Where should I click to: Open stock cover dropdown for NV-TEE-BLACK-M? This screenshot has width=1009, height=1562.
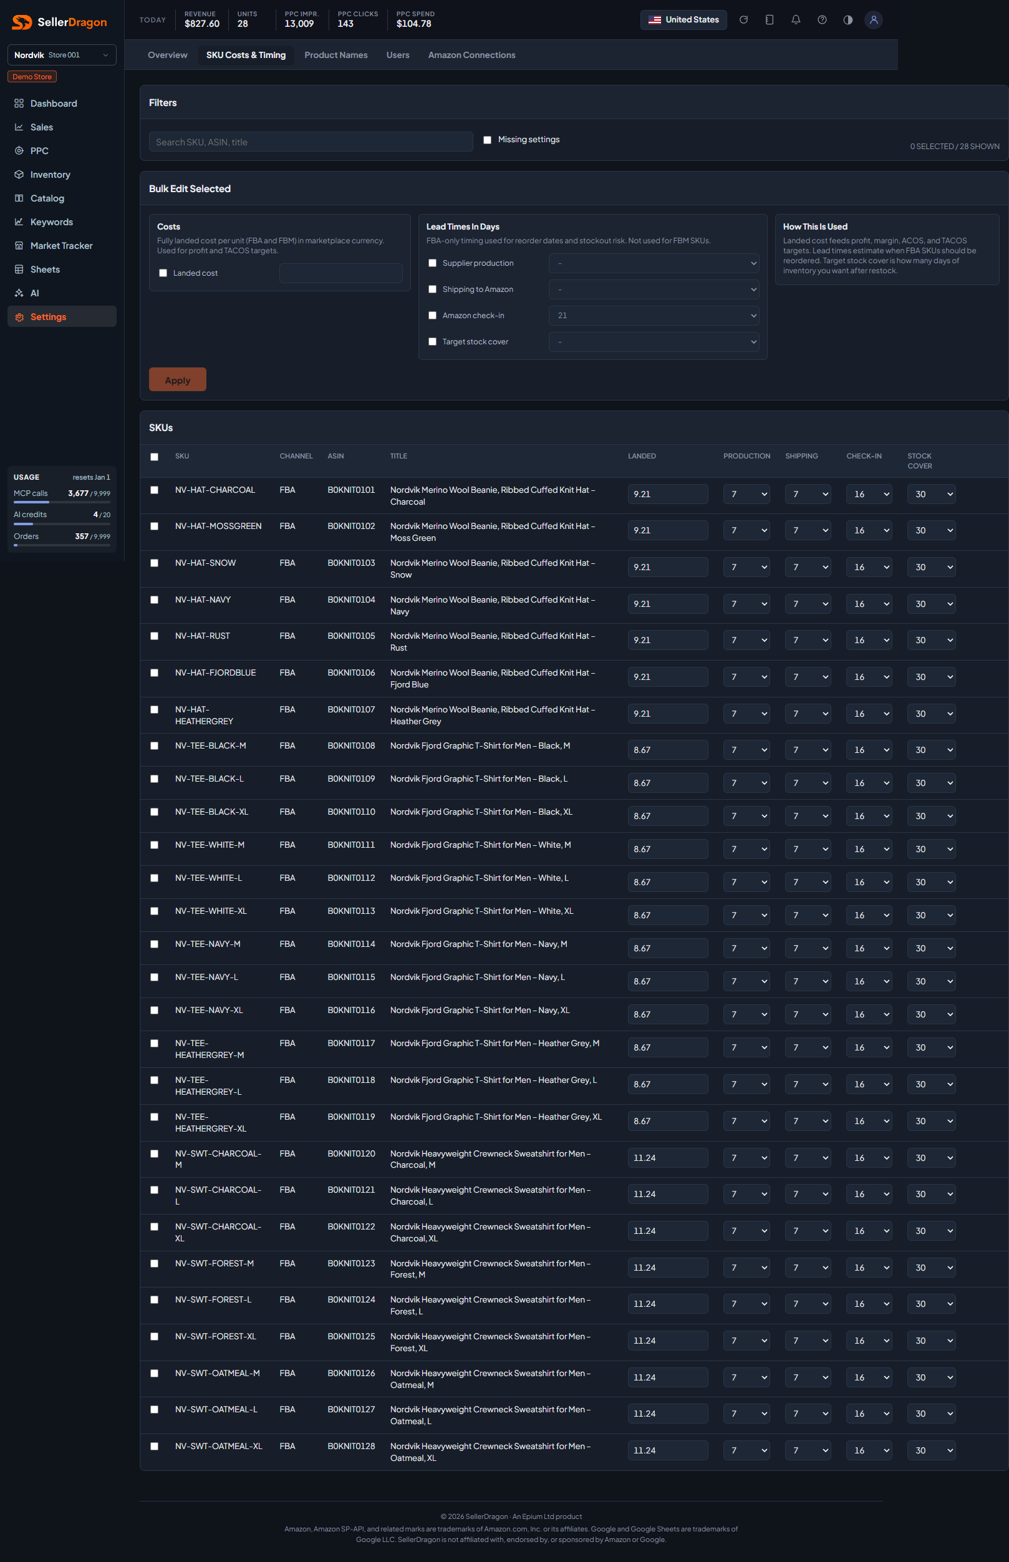tap(931, 750)
